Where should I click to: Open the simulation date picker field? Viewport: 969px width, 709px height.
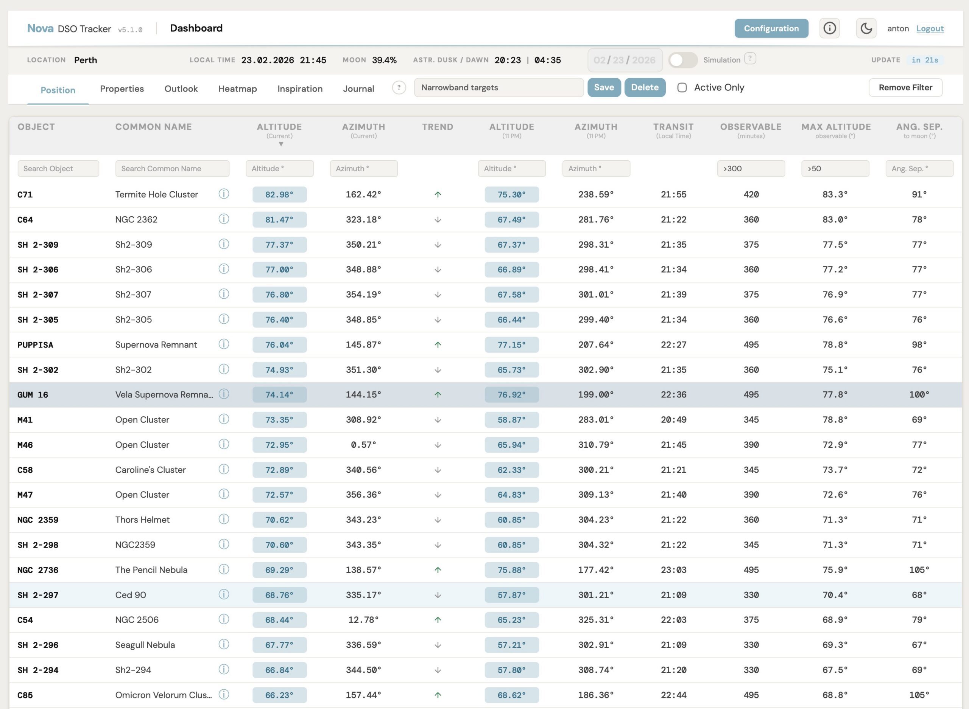tap(624, 60)
